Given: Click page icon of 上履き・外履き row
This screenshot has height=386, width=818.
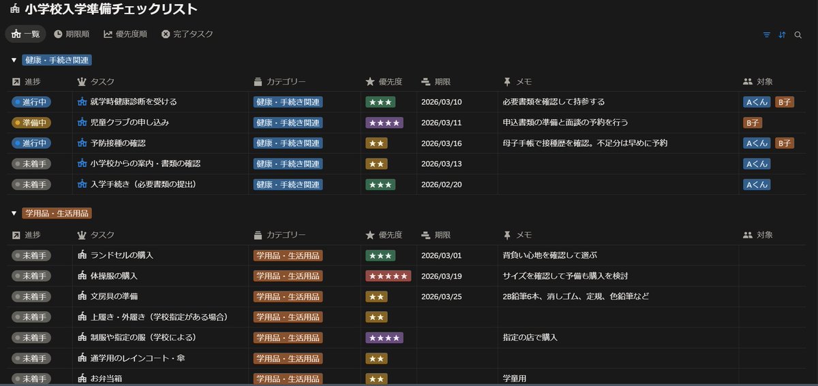Looking at the screenshot, I should [82, 317].
